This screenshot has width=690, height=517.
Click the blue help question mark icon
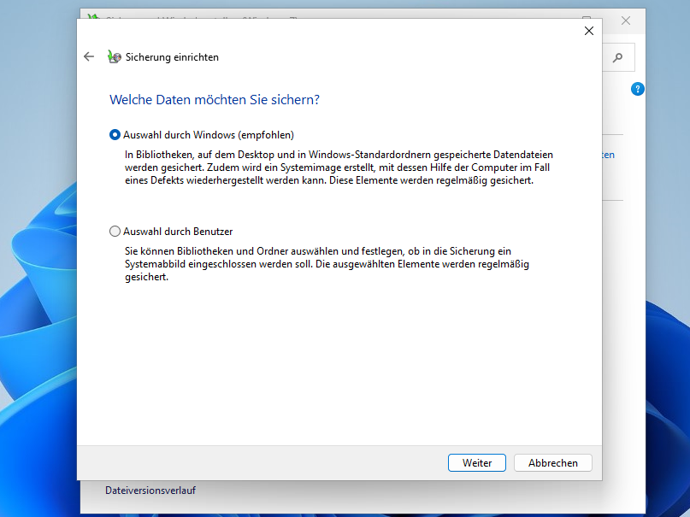[x=637, y=89]
